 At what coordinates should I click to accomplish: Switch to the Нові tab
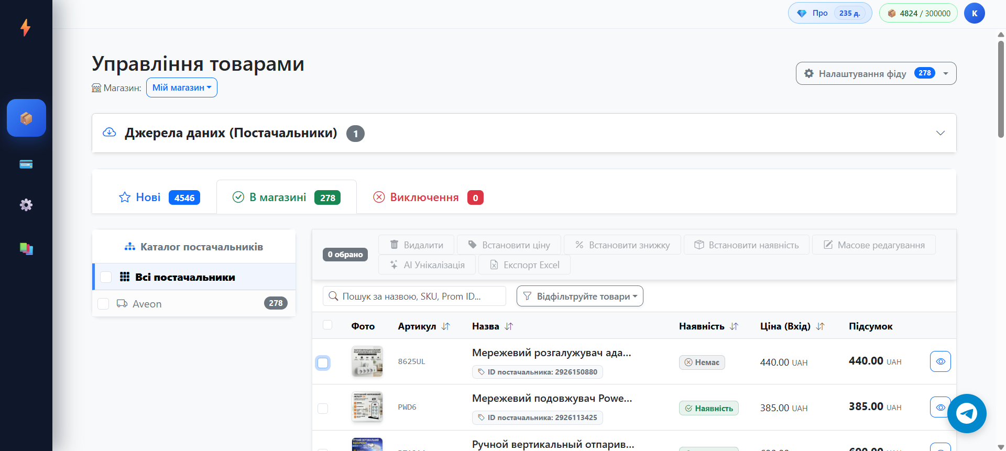pos(159,197)
